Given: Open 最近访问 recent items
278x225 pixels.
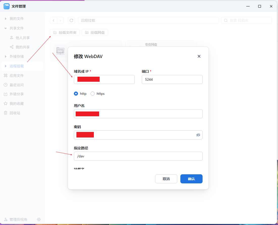Looking at the screenshot, I should [16, 85].
